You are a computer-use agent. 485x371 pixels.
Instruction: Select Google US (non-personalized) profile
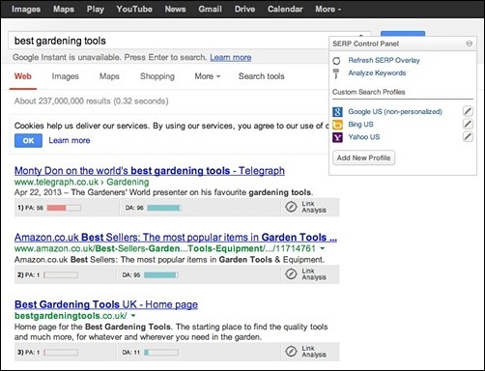[395, 112]
